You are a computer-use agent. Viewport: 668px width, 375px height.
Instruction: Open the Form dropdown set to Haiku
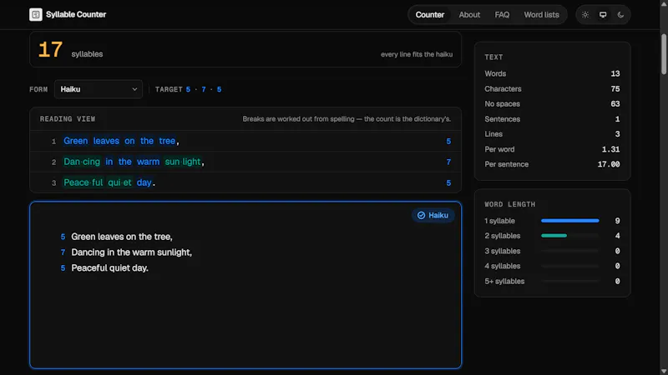pos(99,89)
